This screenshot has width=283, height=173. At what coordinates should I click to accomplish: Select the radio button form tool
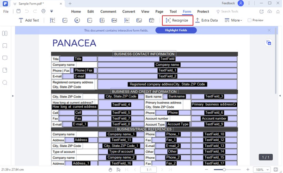click(x=77, y=20)
